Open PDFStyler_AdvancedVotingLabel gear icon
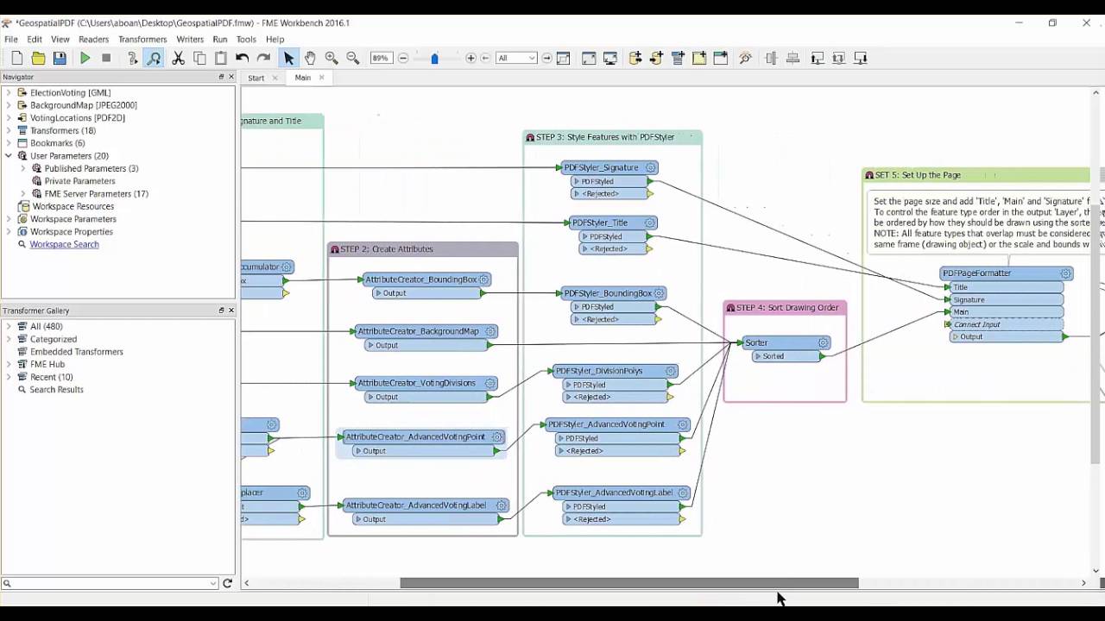 click(x=682, y=492)
